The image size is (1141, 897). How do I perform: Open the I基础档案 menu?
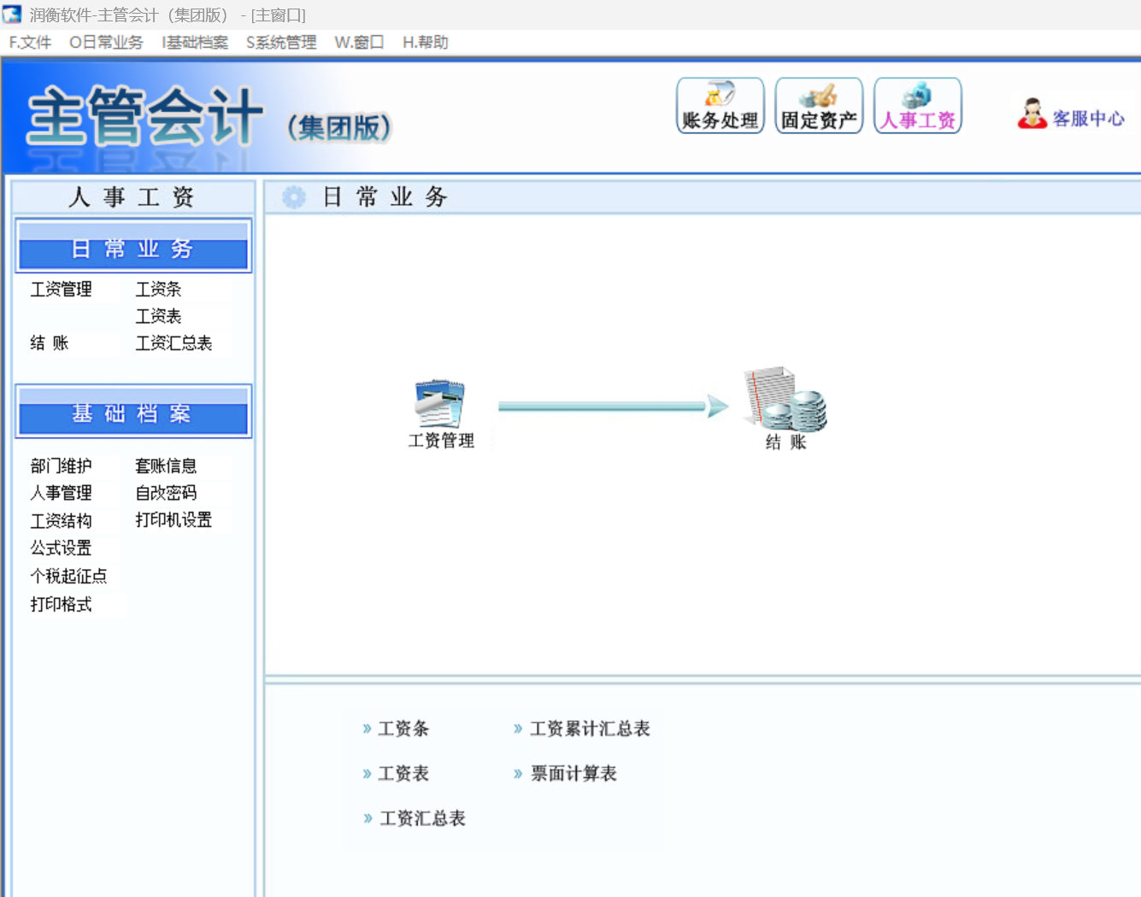click(195, 42)
